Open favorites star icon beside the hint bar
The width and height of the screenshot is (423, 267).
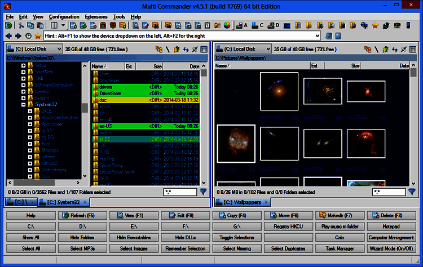tap(38, 35)
